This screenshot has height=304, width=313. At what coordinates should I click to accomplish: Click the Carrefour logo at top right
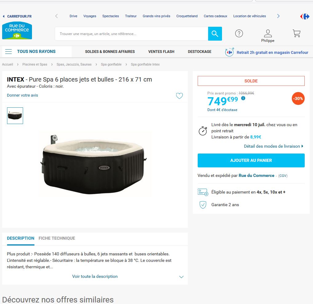tap(305, 16)
